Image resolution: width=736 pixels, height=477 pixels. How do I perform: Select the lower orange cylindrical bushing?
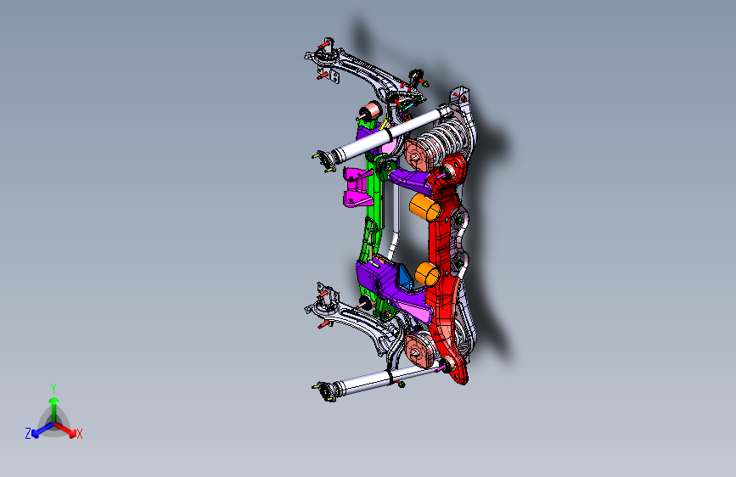pyautogui.click(x=427, y=273)
